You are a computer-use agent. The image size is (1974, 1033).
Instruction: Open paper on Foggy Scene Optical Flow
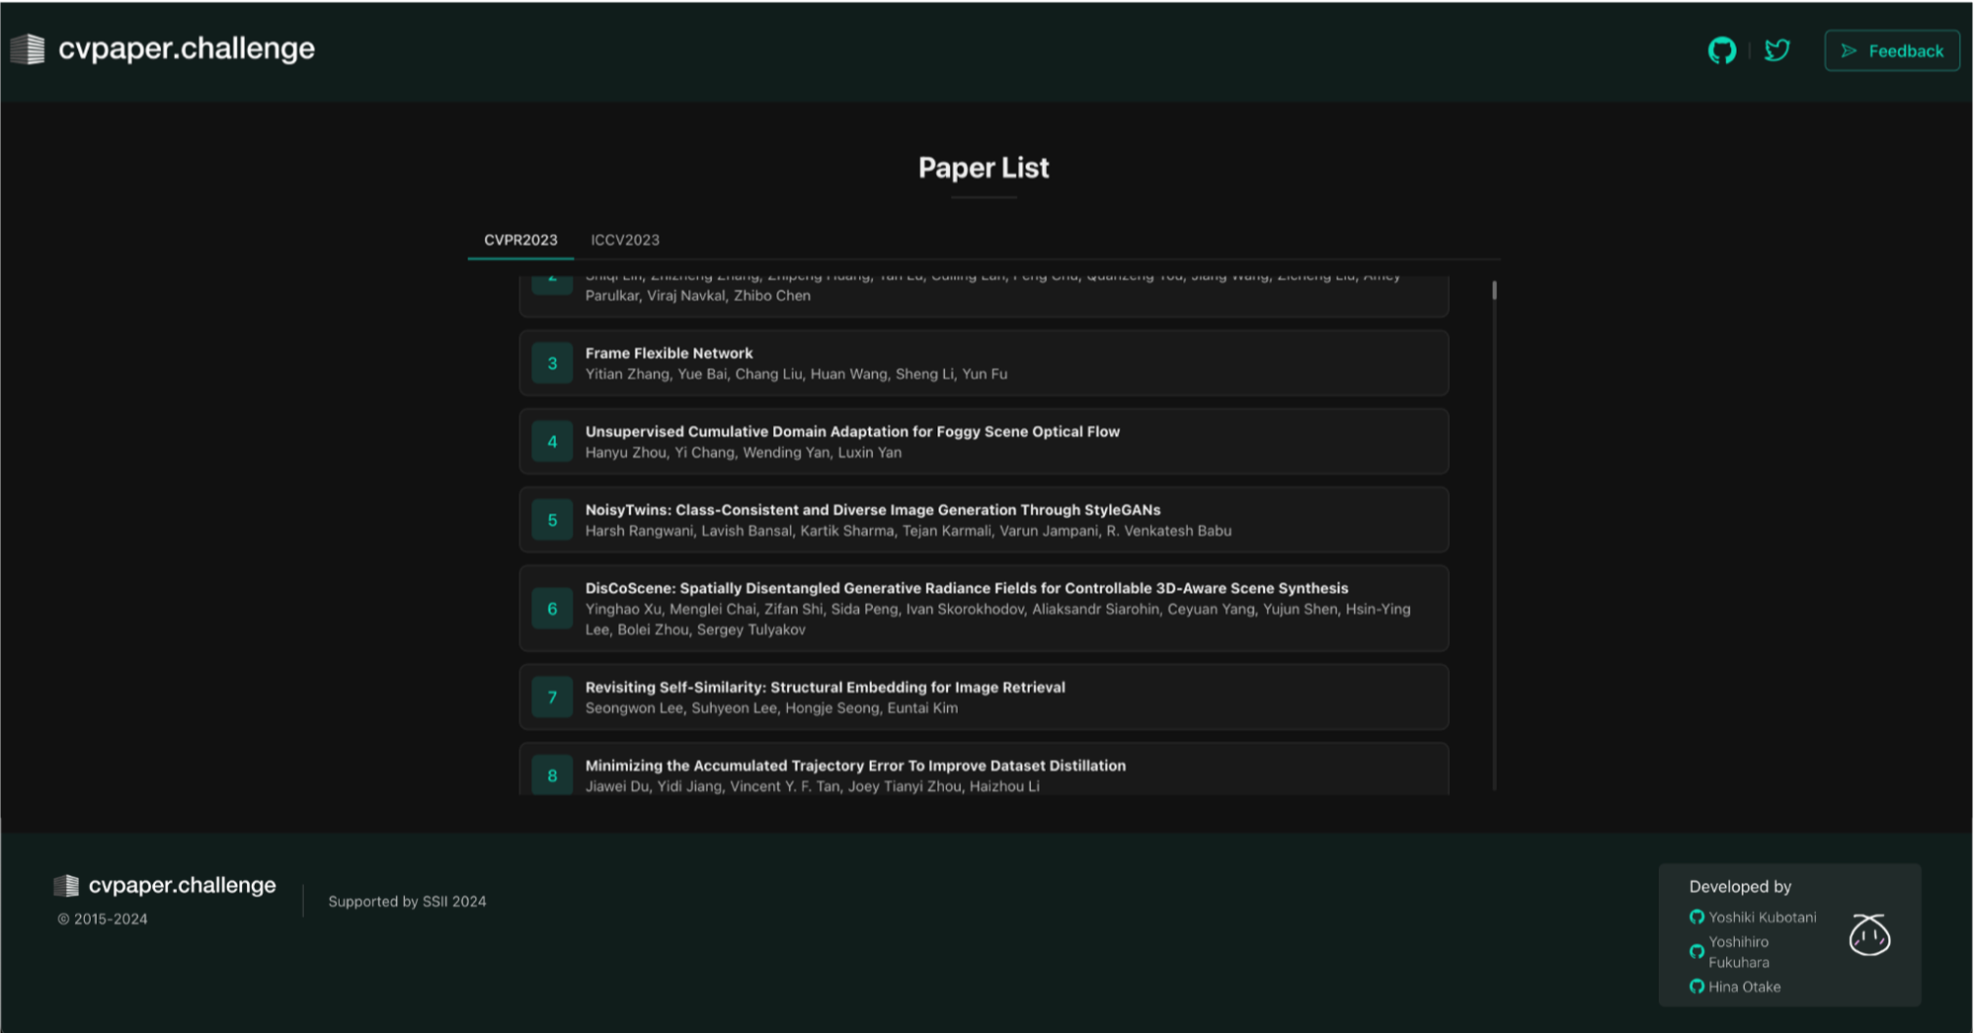[984, 442]
